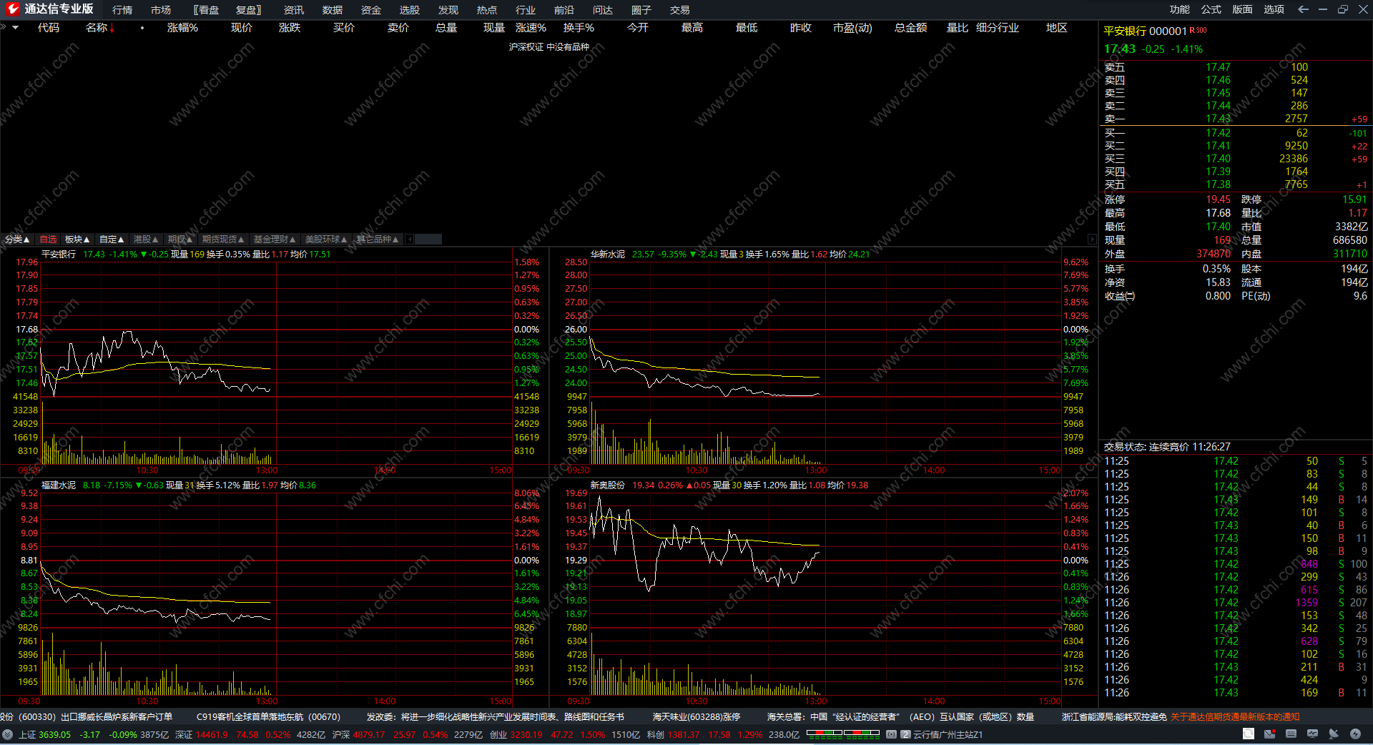Image resolution: width=1373 pixels, height=745 pixels.
Task: Select the 福建水泥 intraday chart title
Action: click(x=59, y=485)
